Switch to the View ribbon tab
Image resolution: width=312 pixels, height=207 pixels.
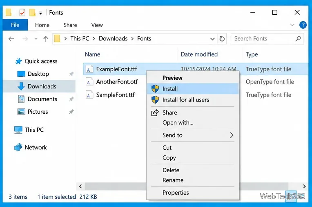tap(97, 25)
